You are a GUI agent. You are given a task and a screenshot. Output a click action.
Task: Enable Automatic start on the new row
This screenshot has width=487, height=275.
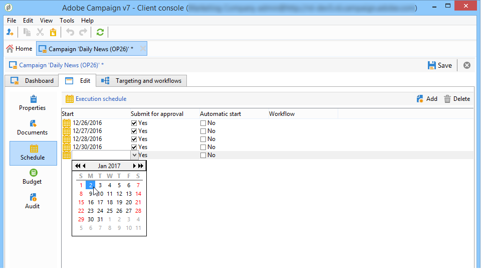pos(203,156)
